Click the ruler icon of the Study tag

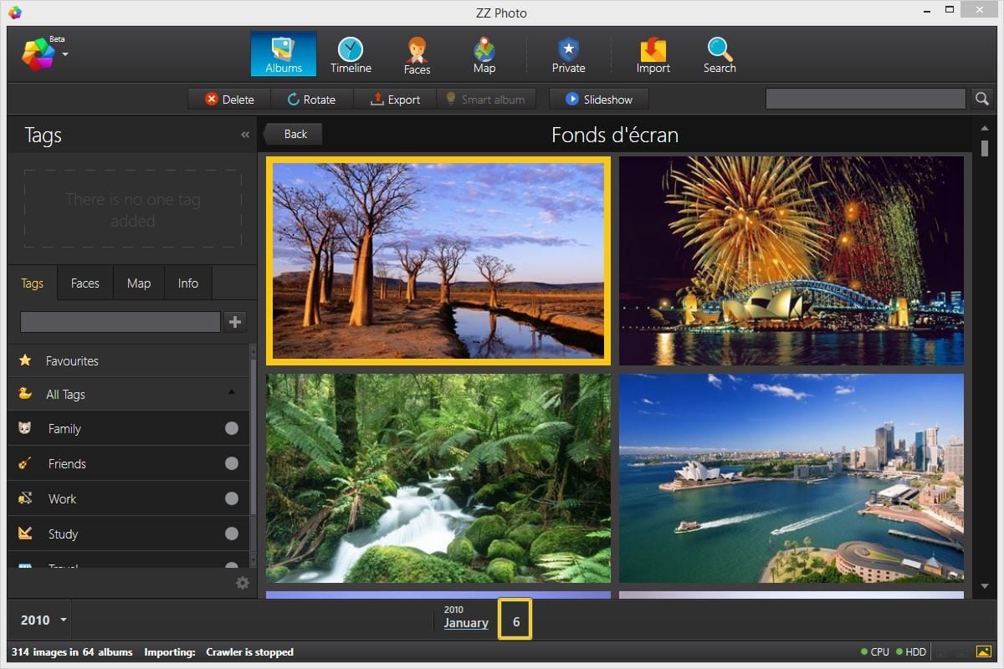24,534
